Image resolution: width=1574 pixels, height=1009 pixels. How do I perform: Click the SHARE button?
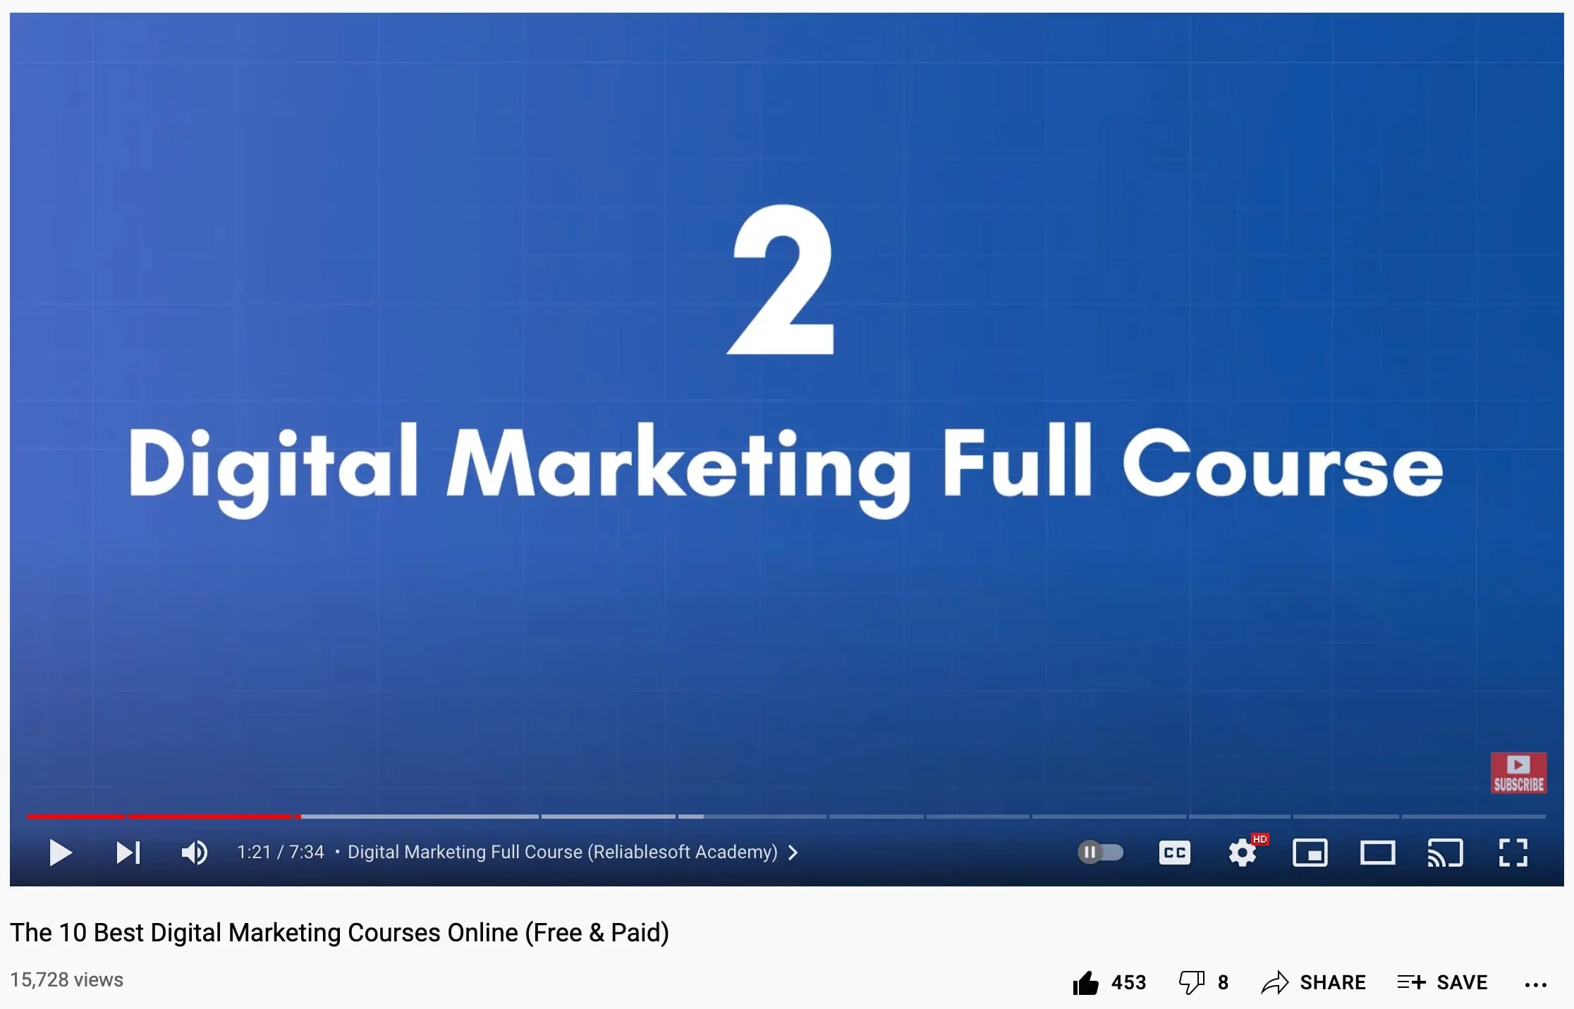pyautogui.click(x=1314, y=982)
